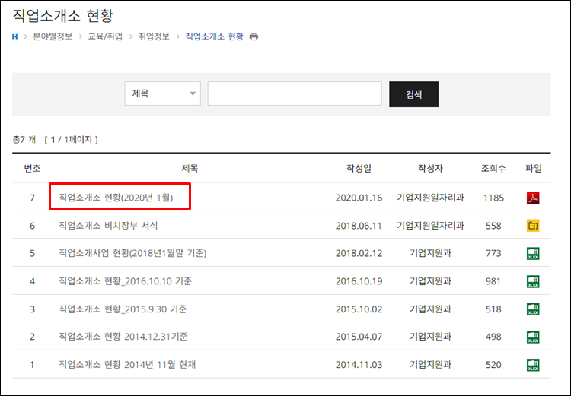
Task: Open 교육/취업 breadcrumb link
Action: (x=105, y=36)
